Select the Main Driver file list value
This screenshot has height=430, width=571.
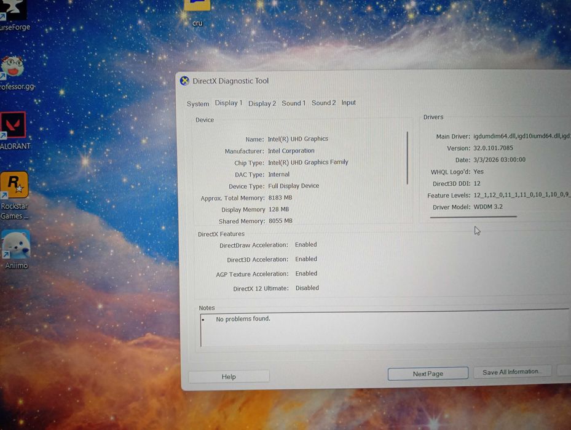coord(522,136)
